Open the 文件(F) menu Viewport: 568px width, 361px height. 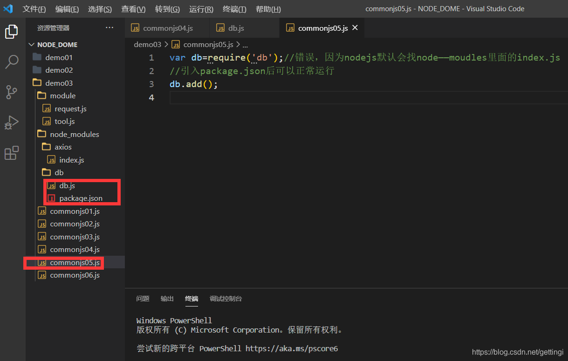tap(34, 9)
